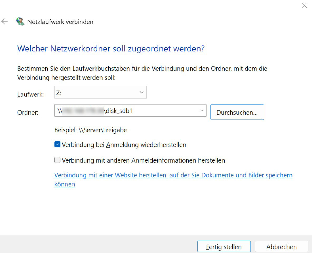Open the website connection link
The height and width of the screenshot is (253, 312).
tap(173, 175)
